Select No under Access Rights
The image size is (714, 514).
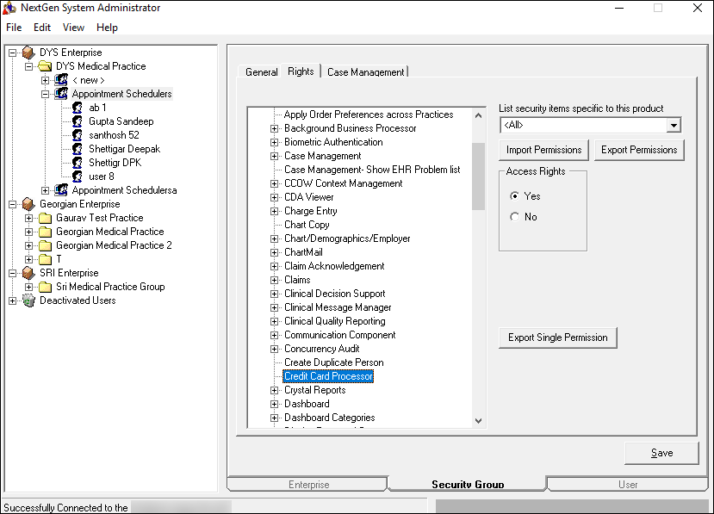pos(514,217)
